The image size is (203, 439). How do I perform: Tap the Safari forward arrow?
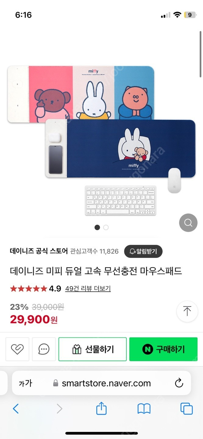tap(59, 409)
